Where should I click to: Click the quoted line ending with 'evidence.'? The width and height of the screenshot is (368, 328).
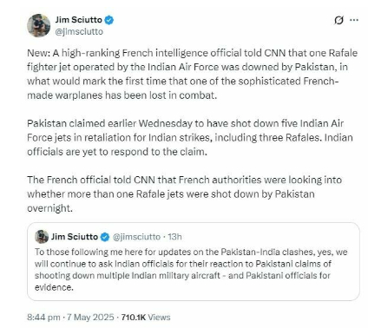(54, 287)
